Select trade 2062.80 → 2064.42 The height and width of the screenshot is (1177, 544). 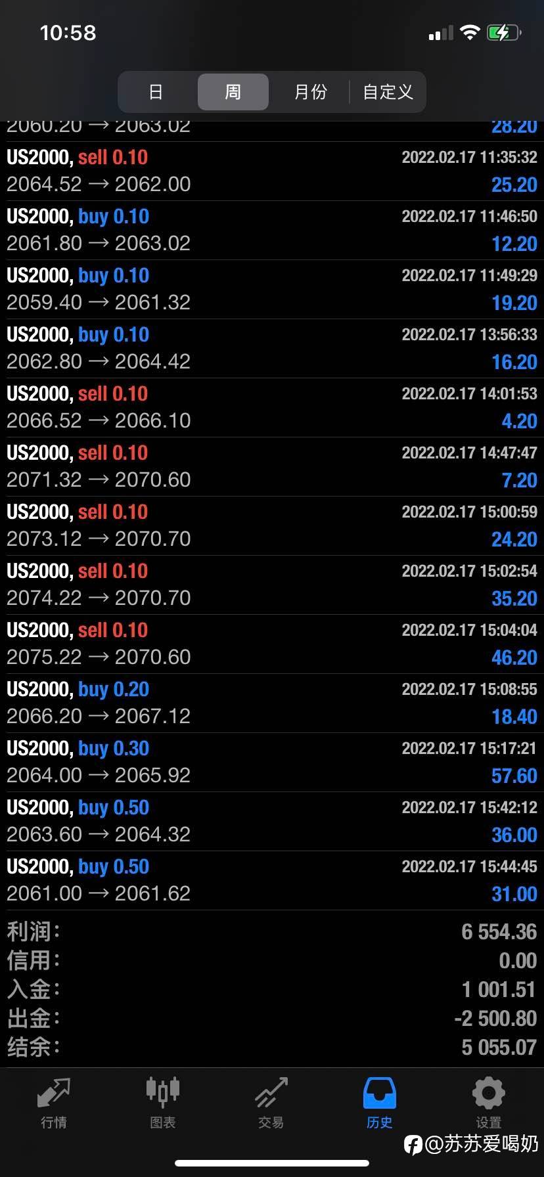pyautogui.click(x=272, y=348)
